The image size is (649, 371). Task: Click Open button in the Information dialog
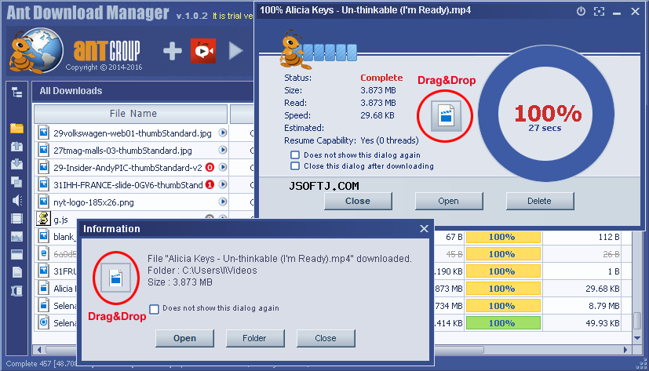(x=184, y=338)
